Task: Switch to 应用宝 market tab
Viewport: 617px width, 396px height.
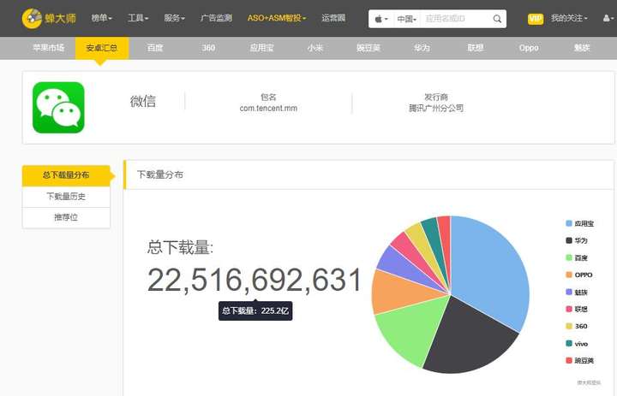Action: pos(261,48)
